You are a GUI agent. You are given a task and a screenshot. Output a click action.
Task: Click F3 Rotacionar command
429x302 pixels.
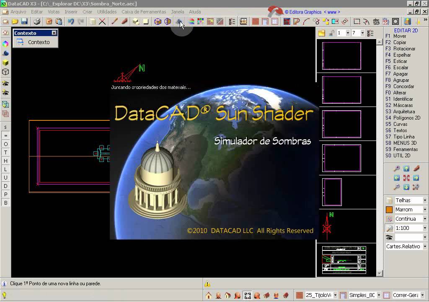pyautogui.click(x=400, y=49)
